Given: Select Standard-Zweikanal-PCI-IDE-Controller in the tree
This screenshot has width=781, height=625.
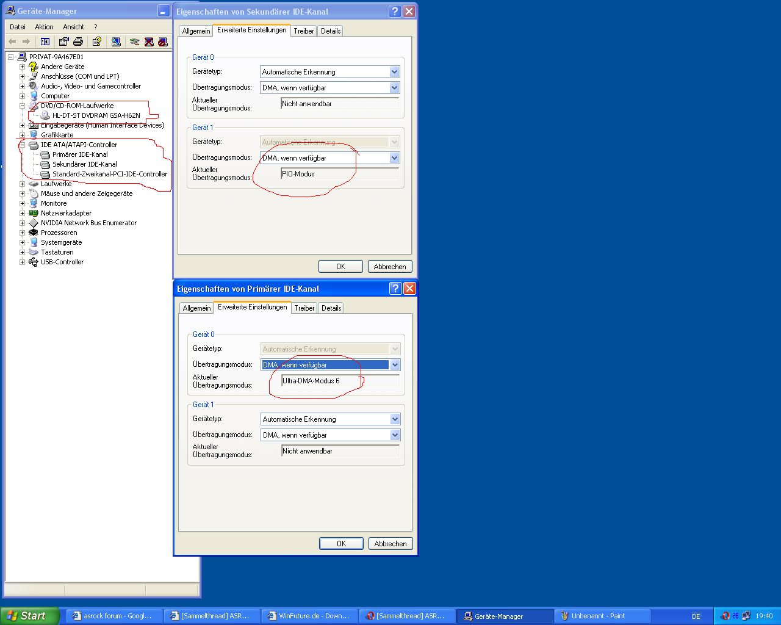Looking at the screenshot, I should pos(109,174).
